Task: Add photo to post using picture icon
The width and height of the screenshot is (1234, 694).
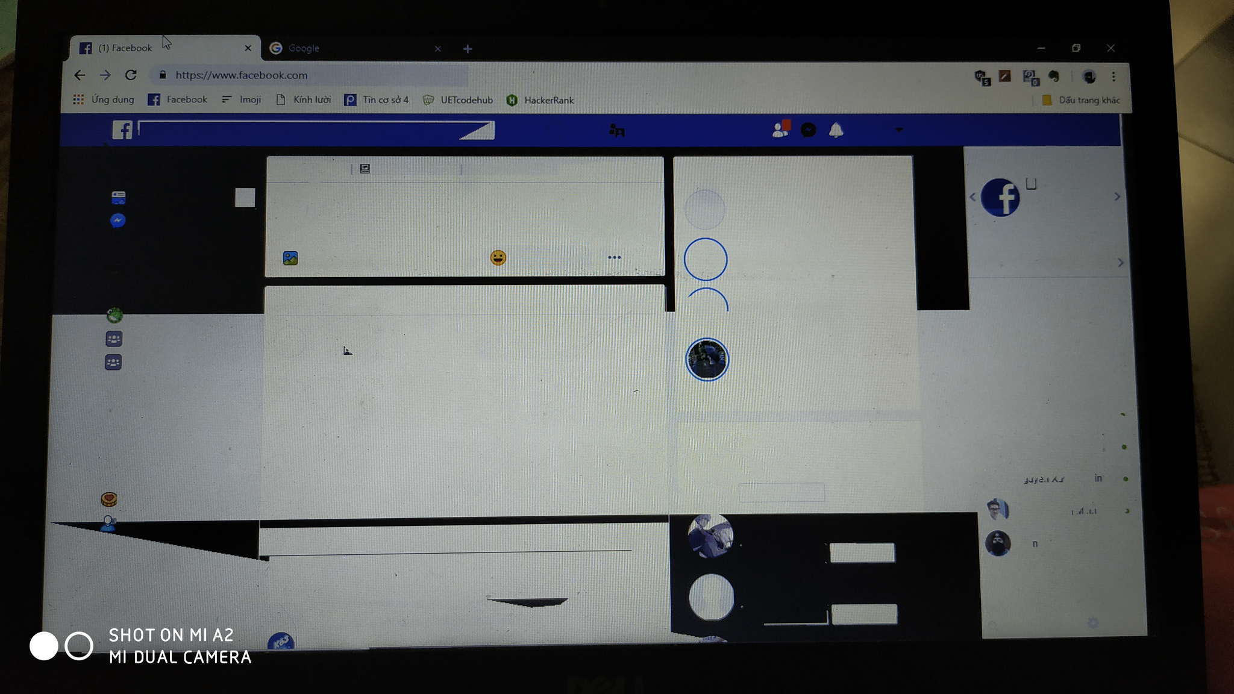Action: [290, 258]
